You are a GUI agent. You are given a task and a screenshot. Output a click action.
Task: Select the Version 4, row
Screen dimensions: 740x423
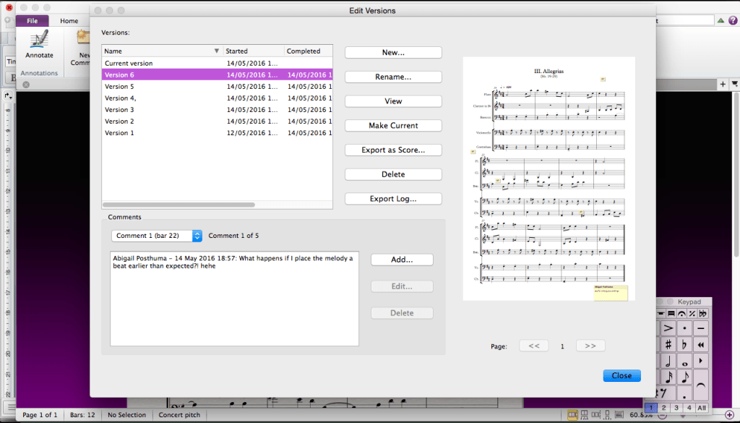tap(217, 98)
